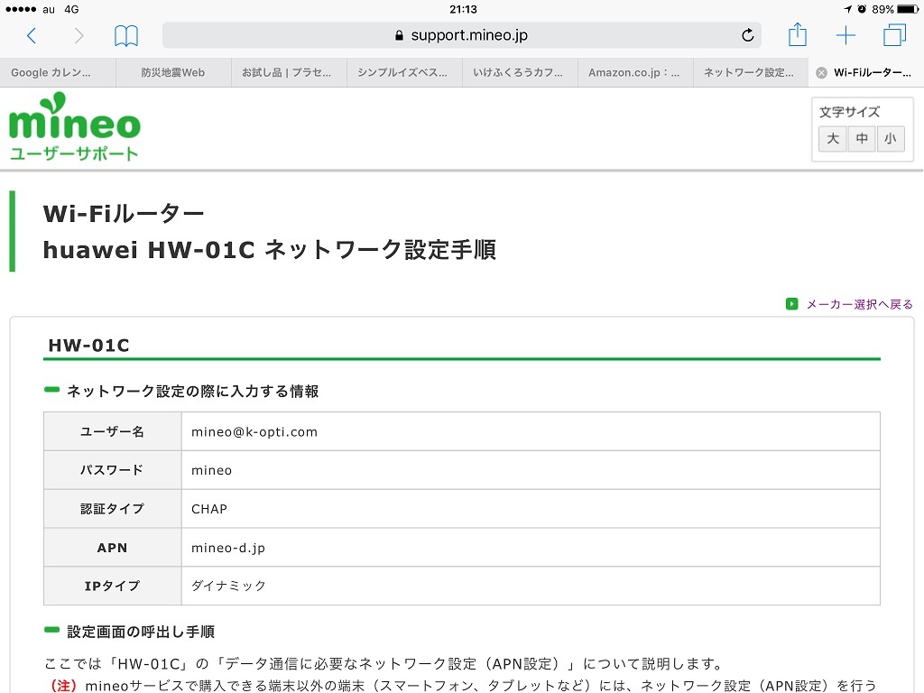Show all tabs via the overlapping squares icon
Screen dimensions: 924x693
(894, 35)
